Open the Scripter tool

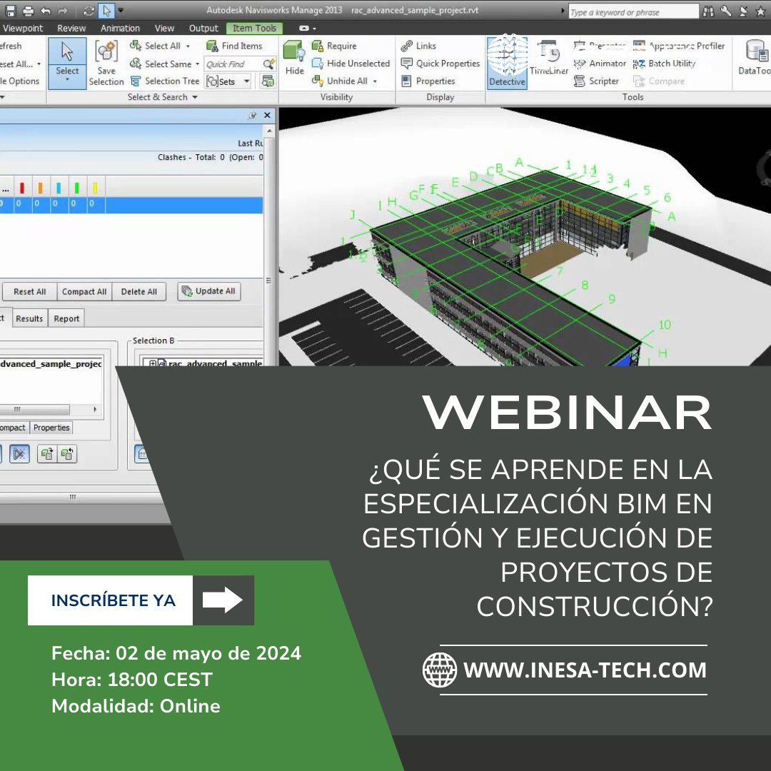(x=596, y=81)
